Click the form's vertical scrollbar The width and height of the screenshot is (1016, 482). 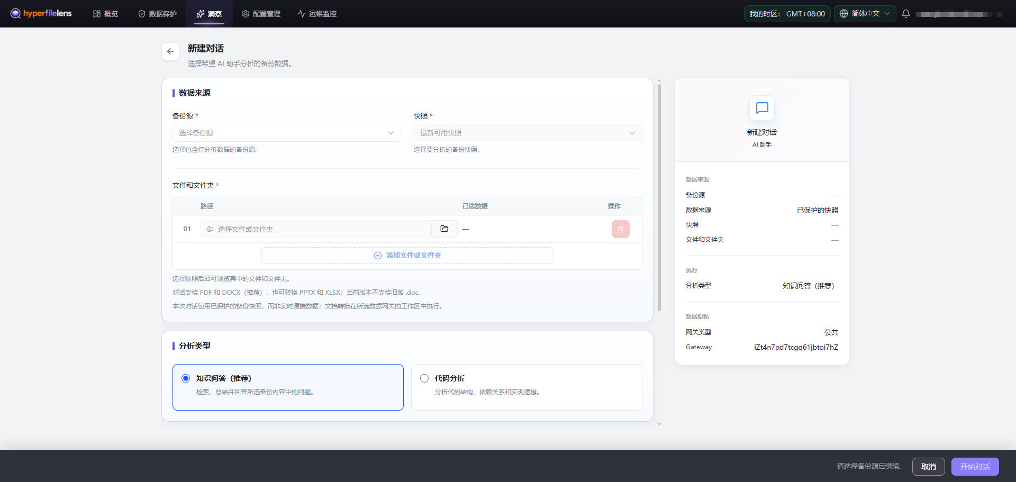coord(659,197)
